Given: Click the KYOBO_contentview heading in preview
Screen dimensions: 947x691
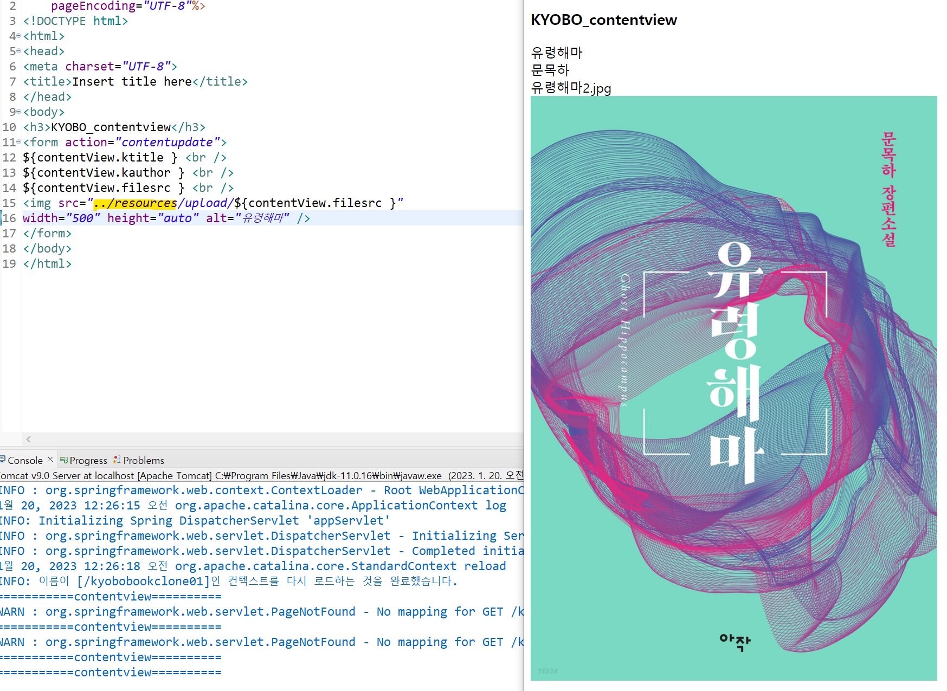Looking at the screenshot, I should 604,20.
